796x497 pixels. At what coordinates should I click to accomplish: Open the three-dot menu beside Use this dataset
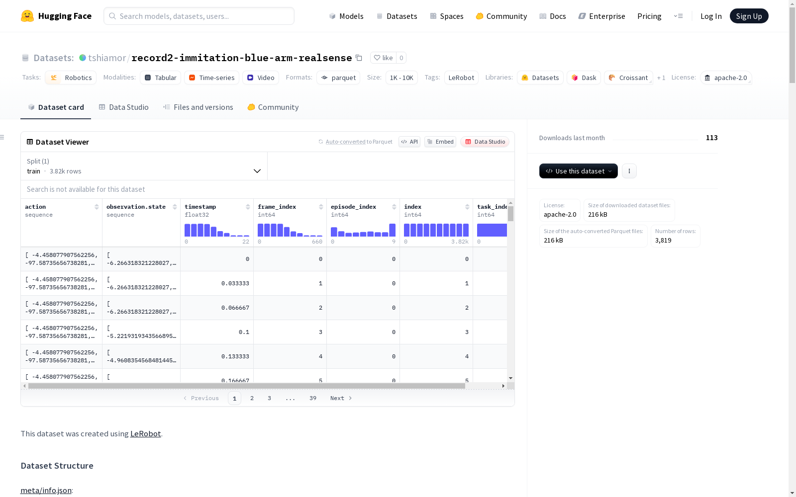pyautogui.click(x=629, y=171)
